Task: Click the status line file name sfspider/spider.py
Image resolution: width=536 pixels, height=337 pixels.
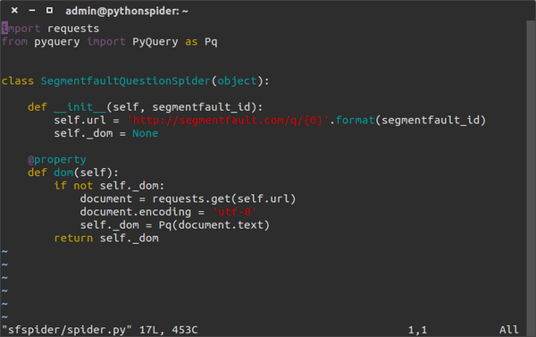Action: [67, 330]
